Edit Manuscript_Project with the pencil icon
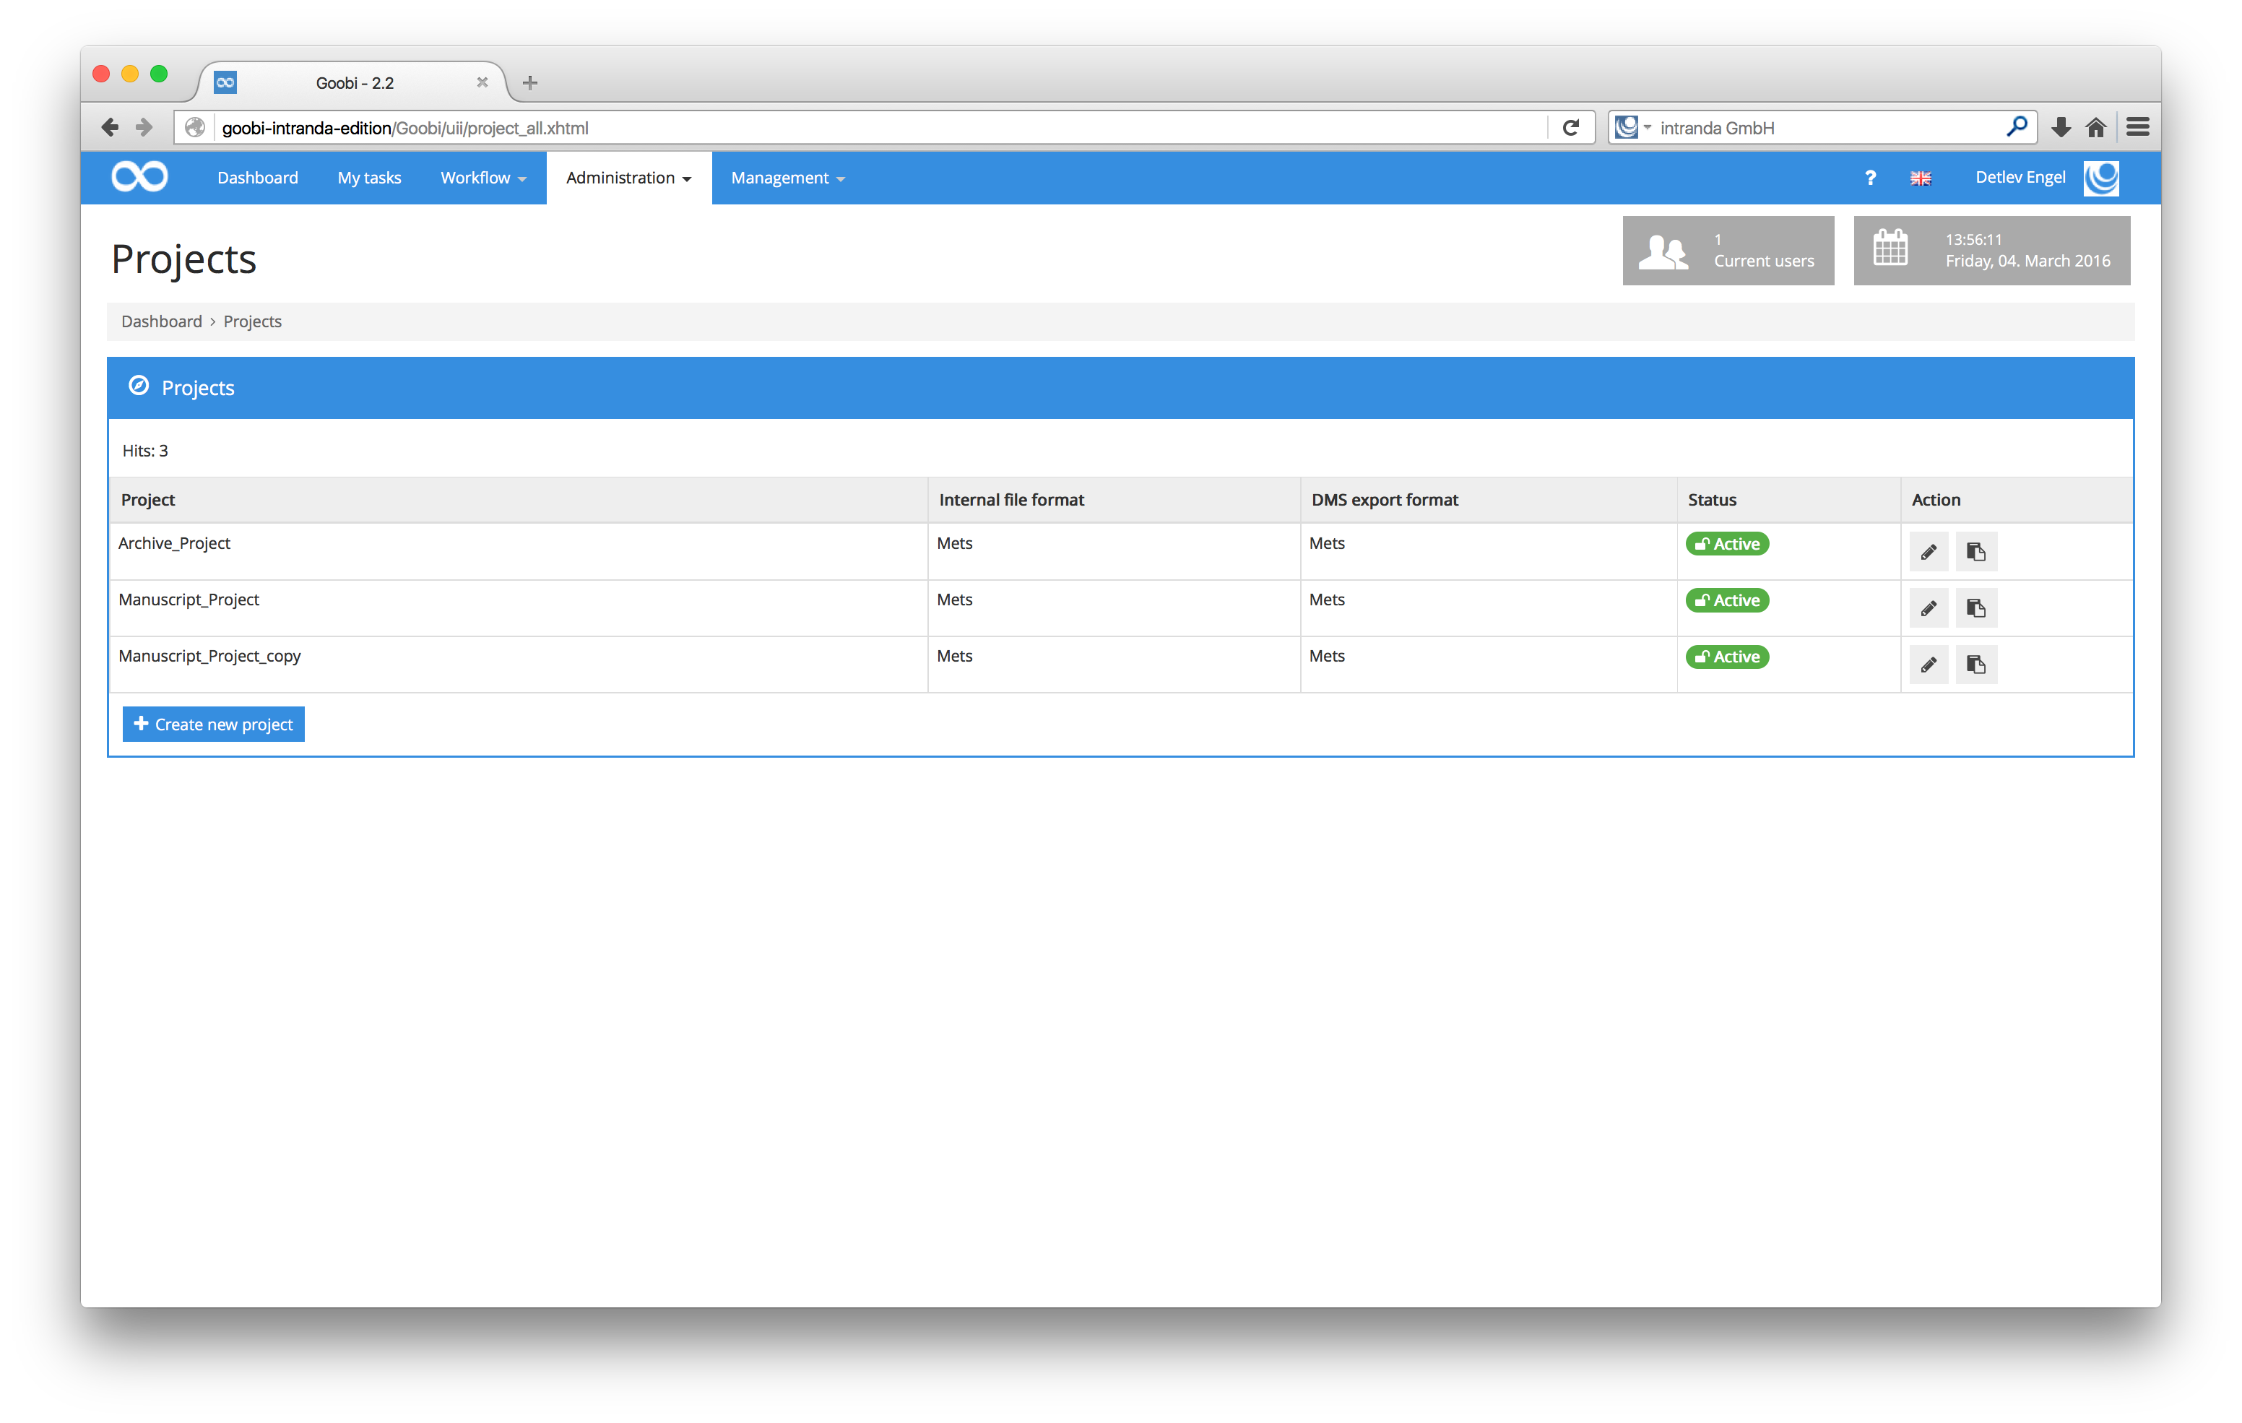2242x1423 pixels. (x=1929, y=608)
